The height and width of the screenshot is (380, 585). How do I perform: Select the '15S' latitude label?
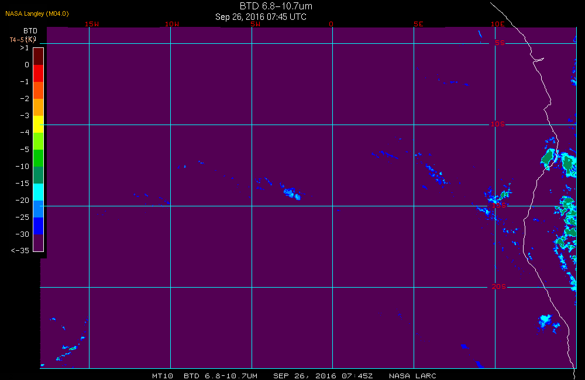[499, 205]
